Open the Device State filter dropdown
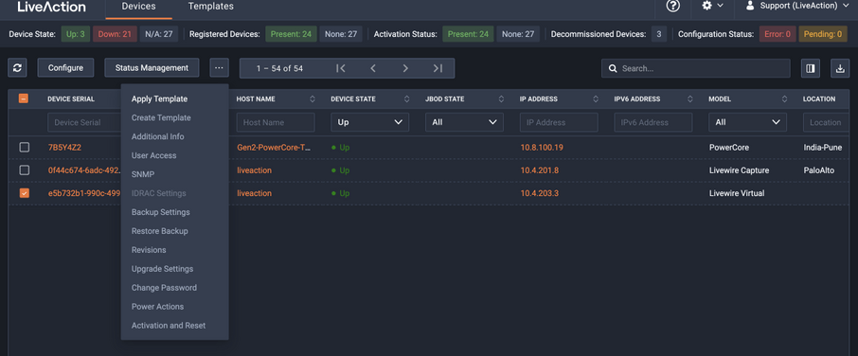The image size is (858, 356). click(x=370, y=122)
